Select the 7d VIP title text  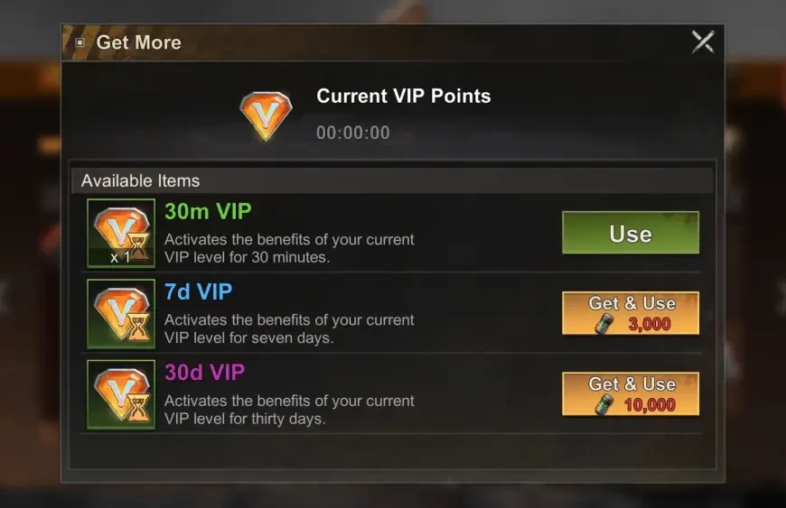pyautogui.click(x=199, y=291)
